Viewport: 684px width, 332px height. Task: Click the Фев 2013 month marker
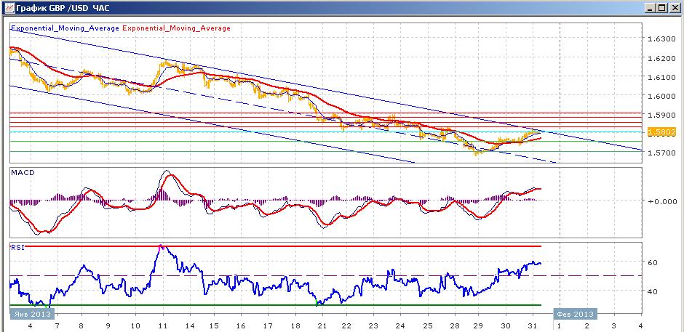575,314
